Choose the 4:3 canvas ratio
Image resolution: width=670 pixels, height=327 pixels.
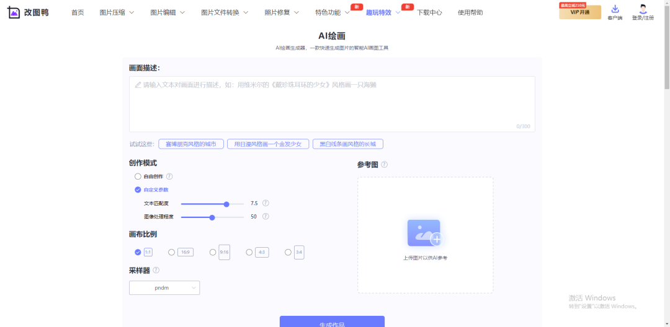click(249, 253)
